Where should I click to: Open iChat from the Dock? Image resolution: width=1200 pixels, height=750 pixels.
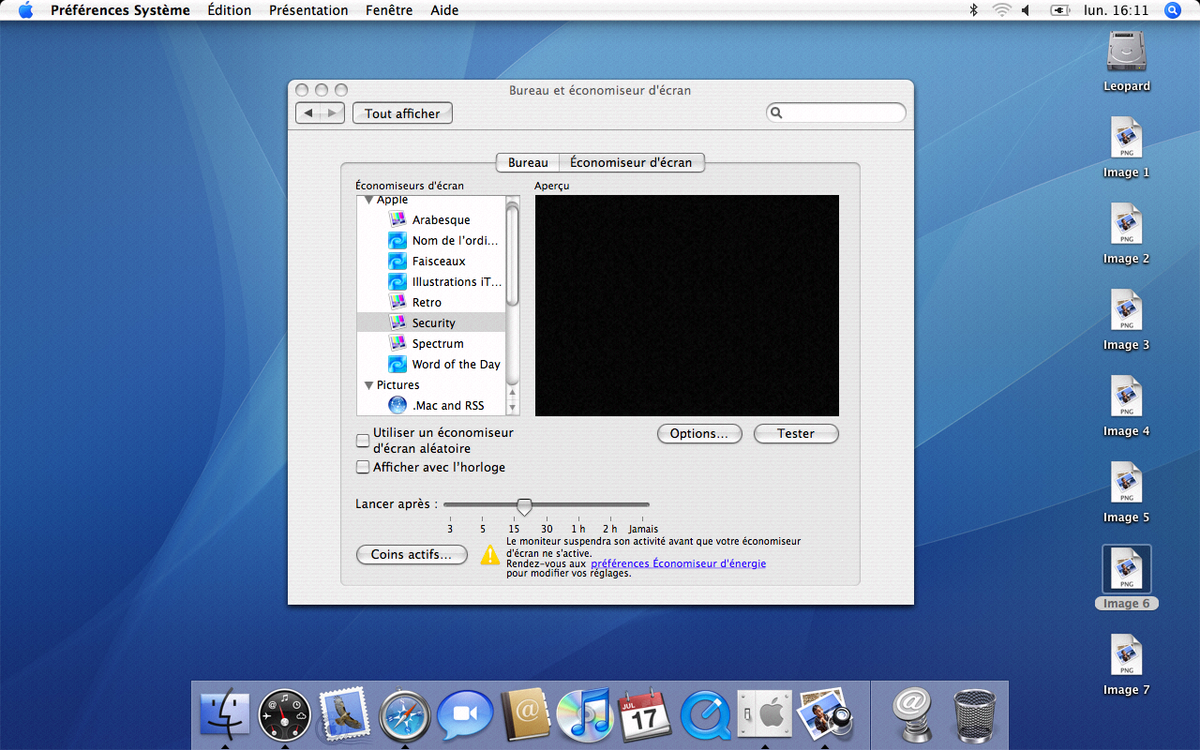pos(465,714)
